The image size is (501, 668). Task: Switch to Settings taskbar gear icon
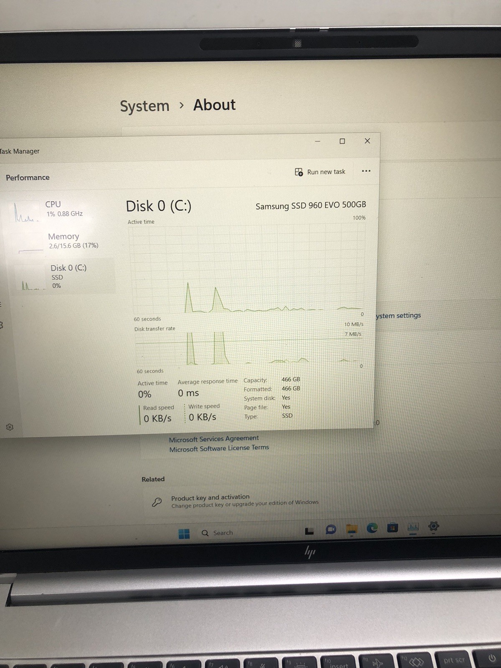pos(434,526)
